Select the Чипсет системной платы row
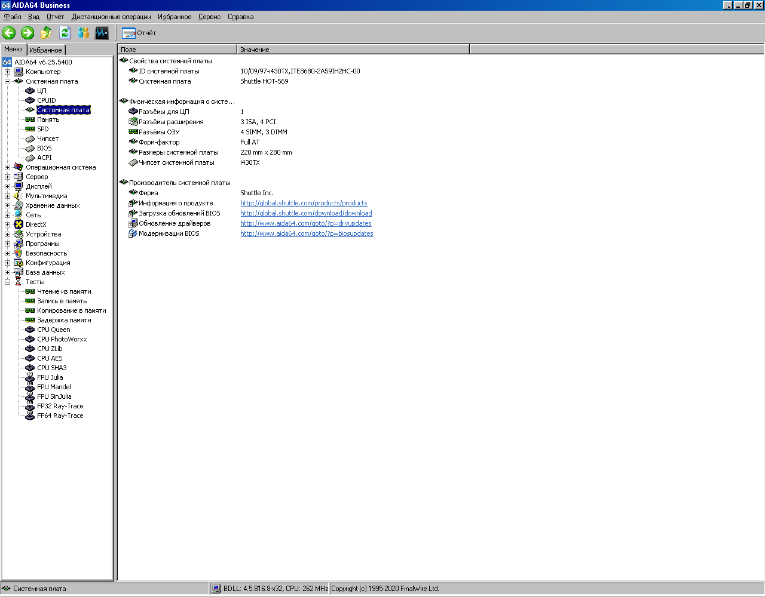 pos(441,162)
